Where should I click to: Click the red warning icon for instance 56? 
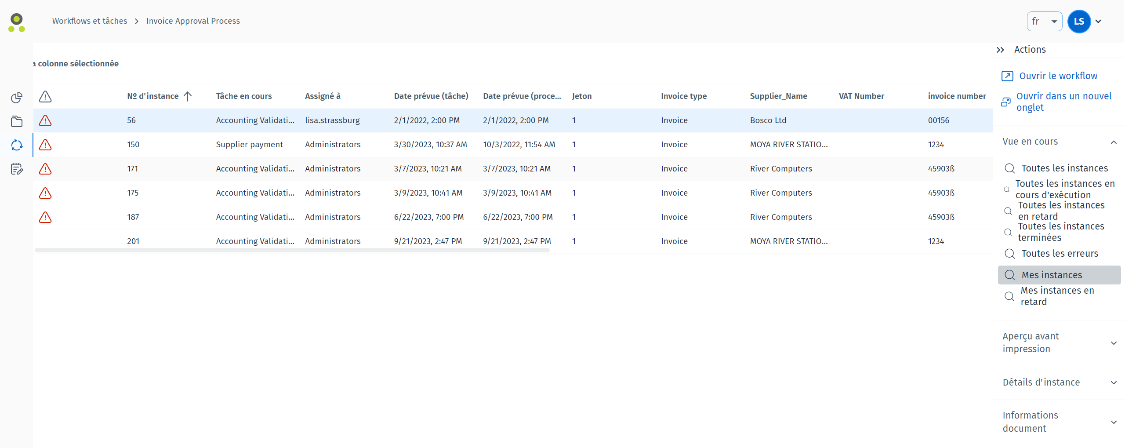[45, 120]
